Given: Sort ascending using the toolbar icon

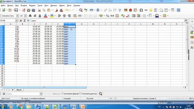Looking at the screenshot, I should click(110, 10).
